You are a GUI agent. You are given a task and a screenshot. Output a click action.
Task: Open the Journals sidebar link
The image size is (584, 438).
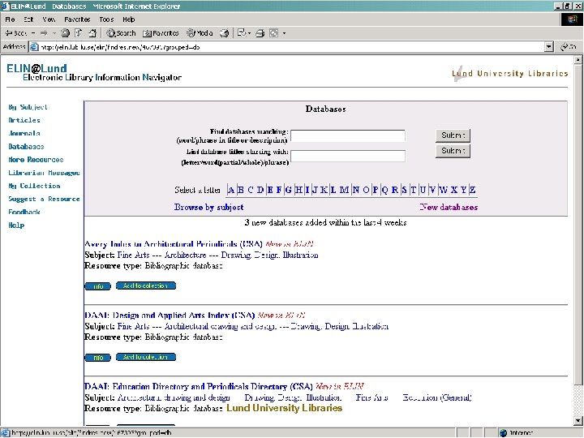24,133
